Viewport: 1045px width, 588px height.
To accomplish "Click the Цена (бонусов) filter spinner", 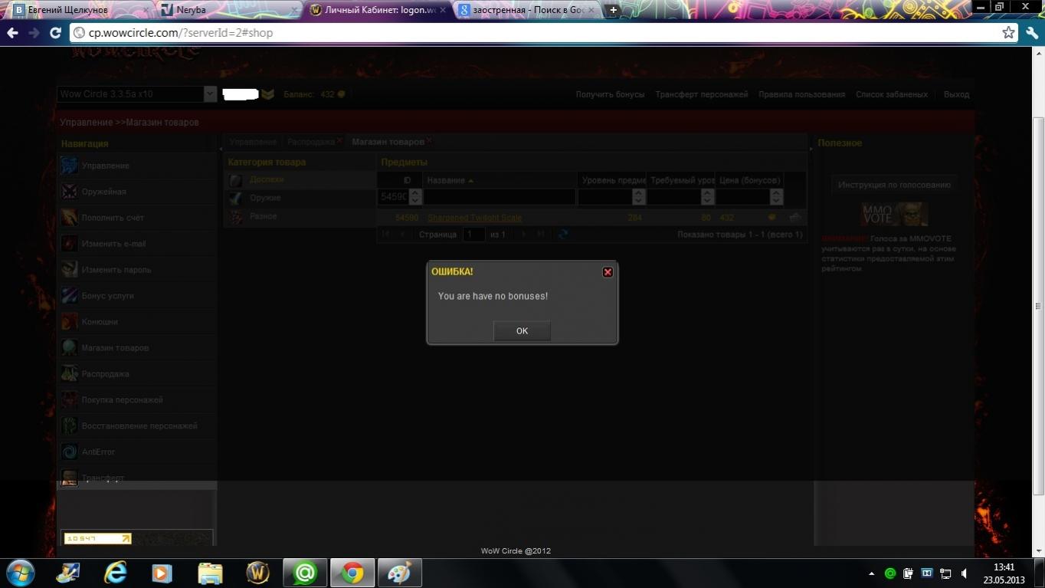I will pyautogui.click(x=776, y=197).
